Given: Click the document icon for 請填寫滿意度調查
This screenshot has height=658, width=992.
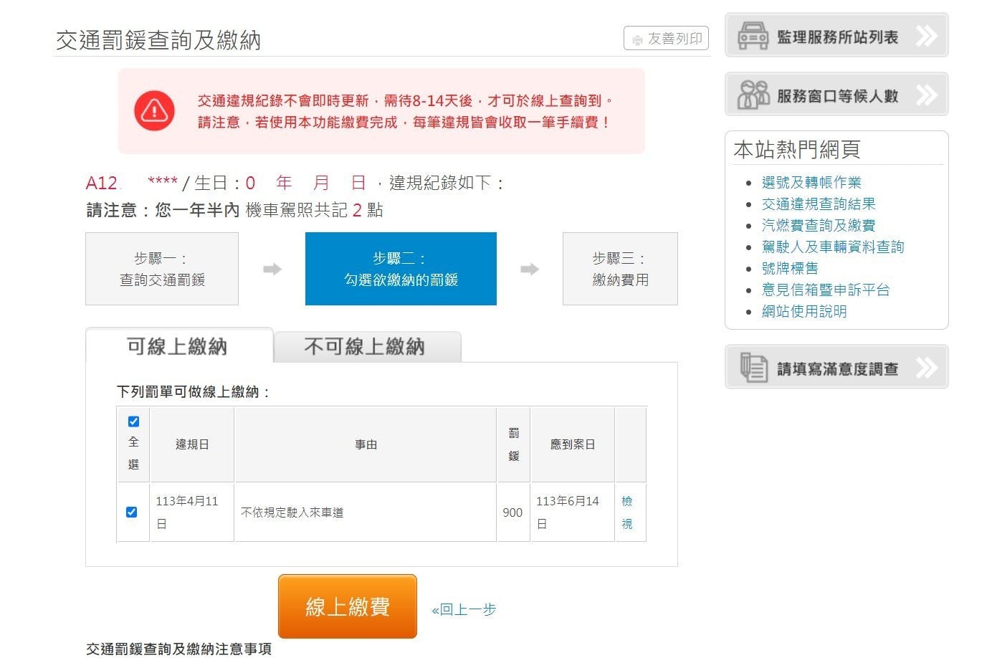Looking at the screenshot, I should 753,368.
